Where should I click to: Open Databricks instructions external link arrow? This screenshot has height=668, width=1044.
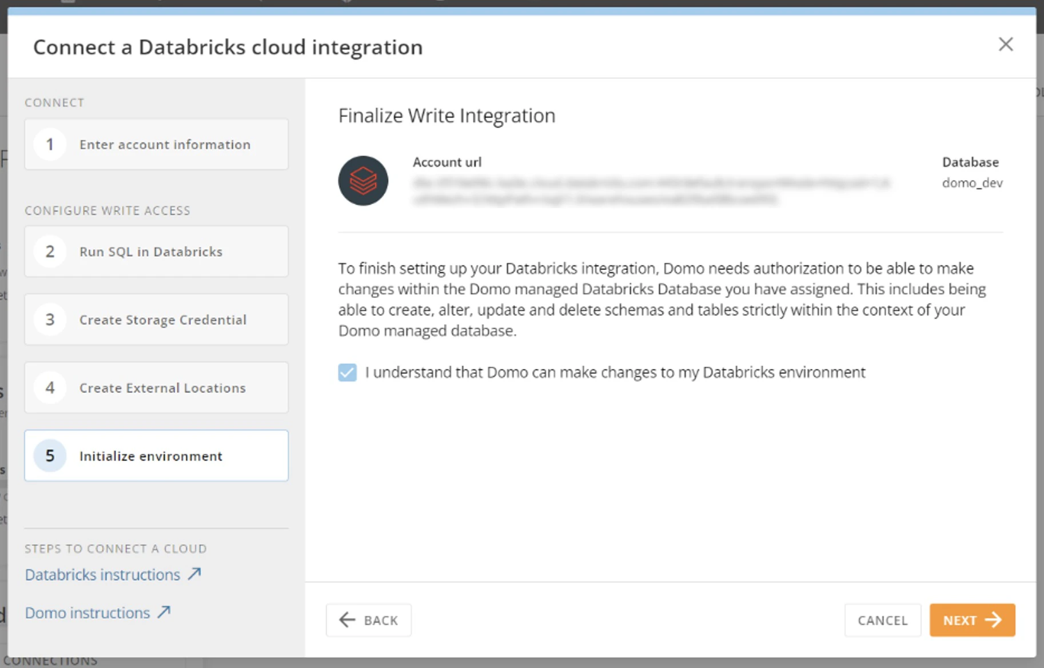(x=194, y=574)
